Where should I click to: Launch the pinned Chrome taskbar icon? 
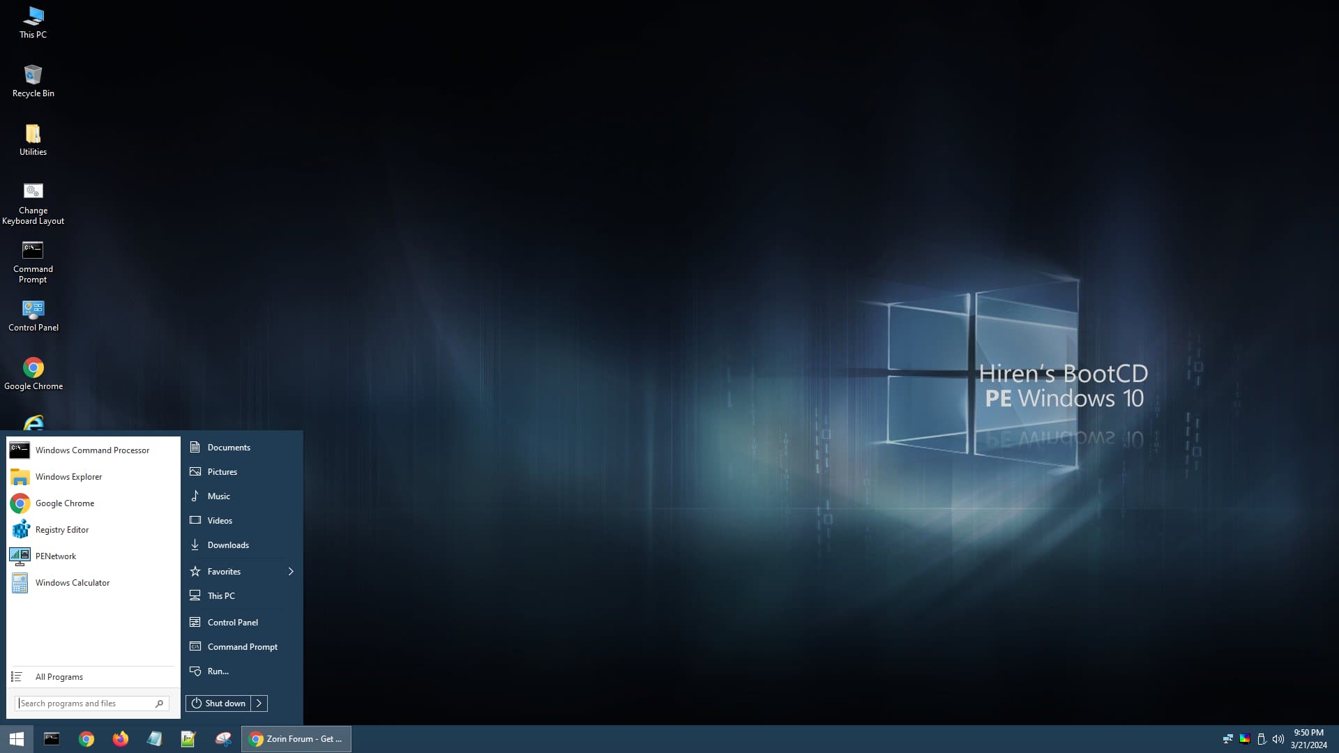pos(86,739)
